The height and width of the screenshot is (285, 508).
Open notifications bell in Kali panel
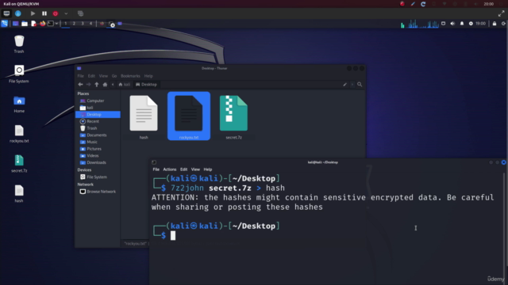pyautogui.click(x=462, y=24)
